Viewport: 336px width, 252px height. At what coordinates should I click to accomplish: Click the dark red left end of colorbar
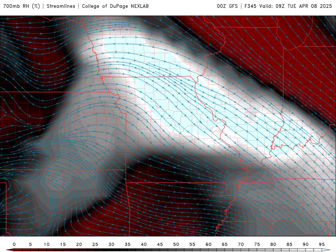(10, 250)
